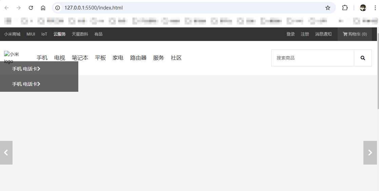Bookmark this page with the star icon
This screenshot has width=379, height=191.
point(328,8)
